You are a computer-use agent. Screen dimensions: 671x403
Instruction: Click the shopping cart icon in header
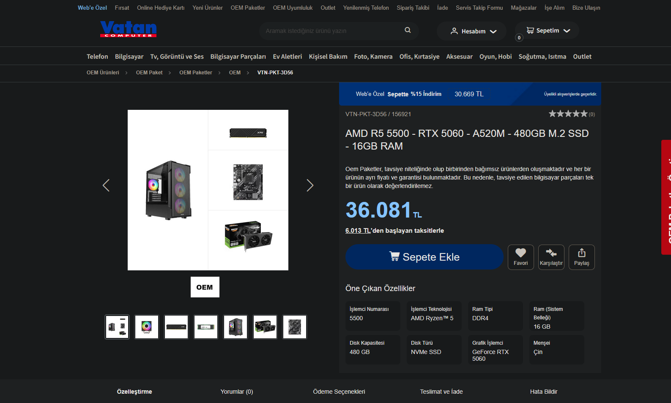530,30
